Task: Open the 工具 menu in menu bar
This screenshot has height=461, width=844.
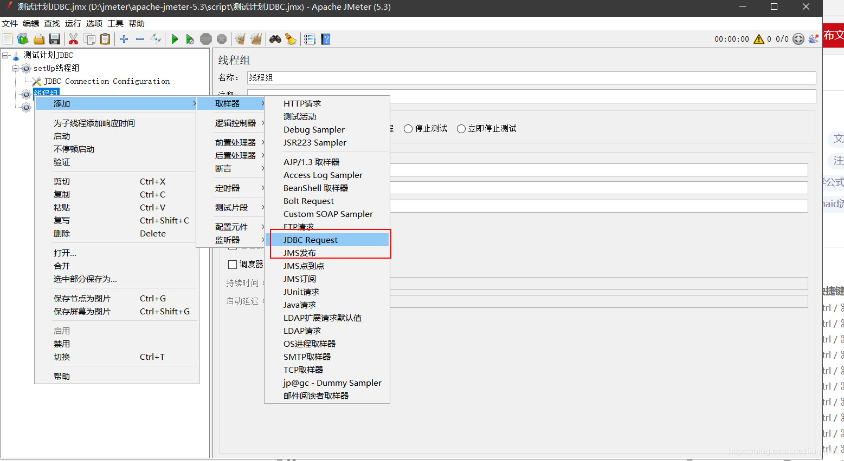Action: pos(115,24)
